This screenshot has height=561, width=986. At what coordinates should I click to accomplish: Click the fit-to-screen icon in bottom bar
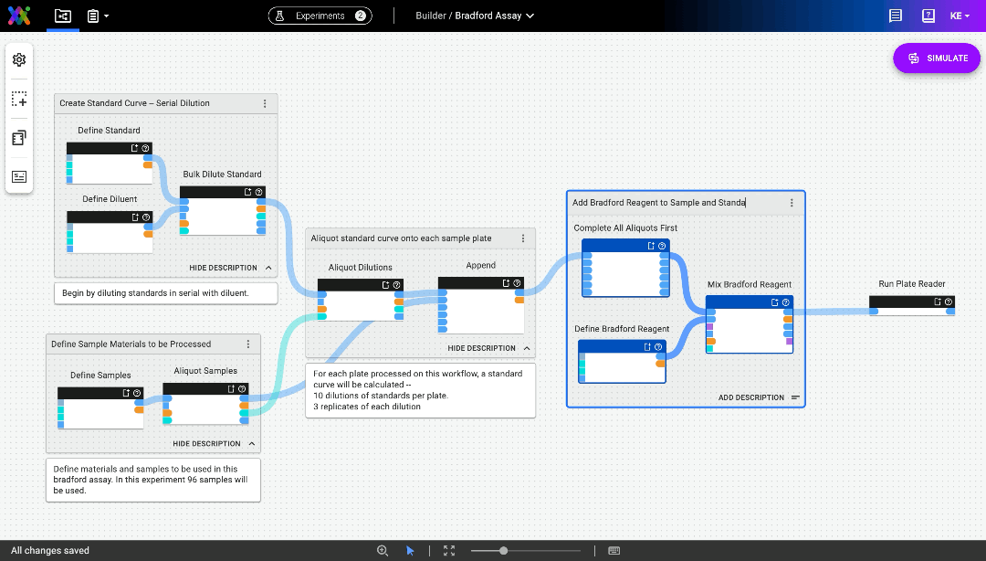(448, 550)
